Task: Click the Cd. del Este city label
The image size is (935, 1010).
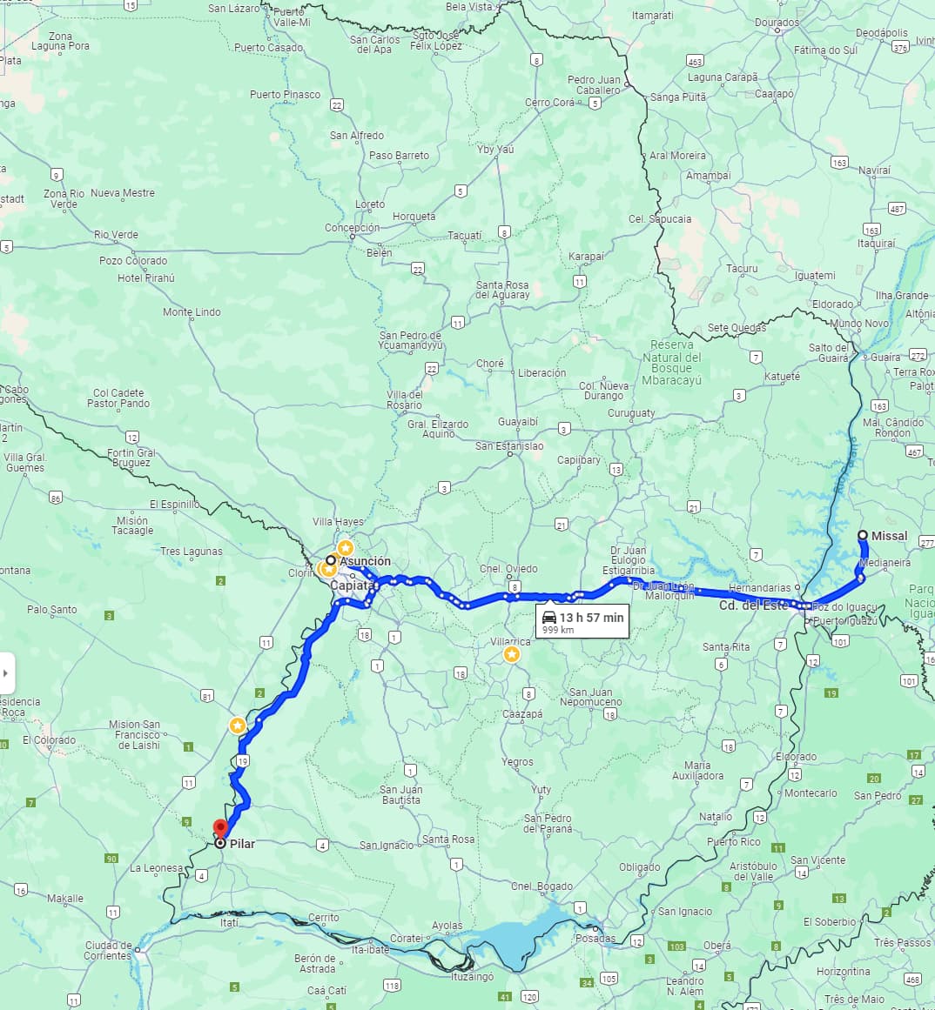Action: coord(753,605)
